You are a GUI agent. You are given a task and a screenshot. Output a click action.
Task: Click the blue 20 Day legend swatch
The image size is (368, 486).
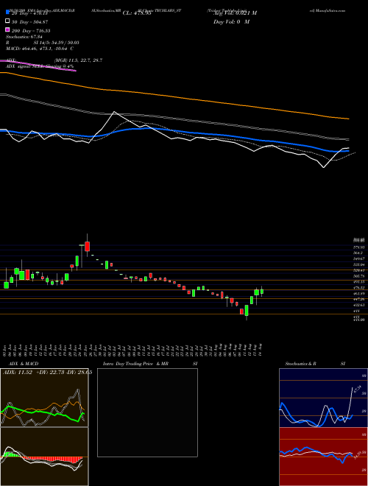click(x=7, y=13)
